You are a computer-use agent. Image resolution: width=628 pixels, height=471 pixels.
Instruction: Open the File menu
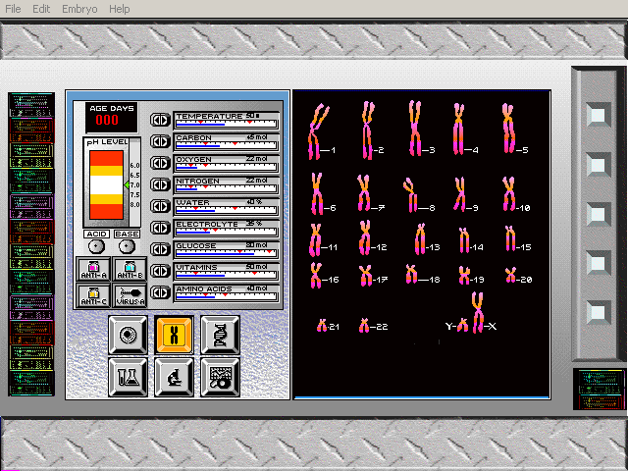(14, 9)
